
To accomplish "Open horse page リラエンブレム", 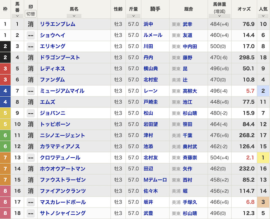I will (x=58, y=24).
